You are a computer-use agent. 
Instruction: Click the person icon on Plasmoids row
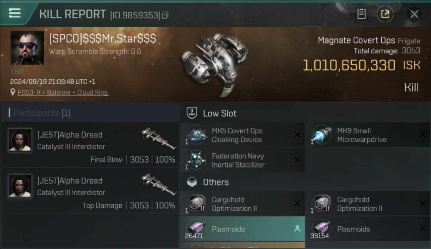[x=297, y=229]
